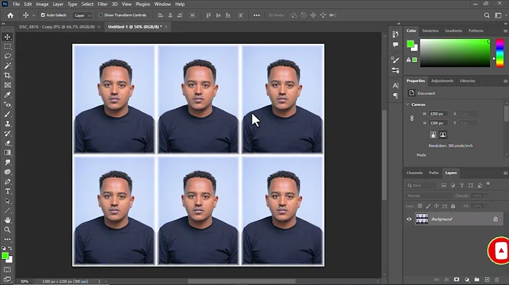Click the green foreground color swatch in tools panel
Screen dimensions: 509x285
[x=5, y=256]
